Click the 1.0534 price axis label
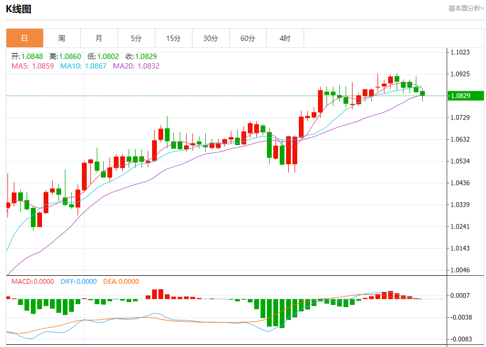 [460, 161]
